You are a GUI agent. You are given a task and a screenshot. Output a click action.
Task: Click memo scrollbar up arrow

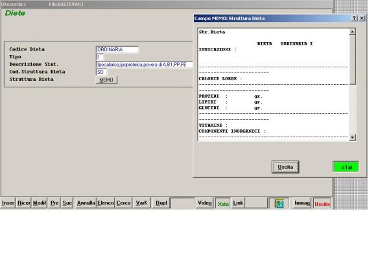(352, 32)
